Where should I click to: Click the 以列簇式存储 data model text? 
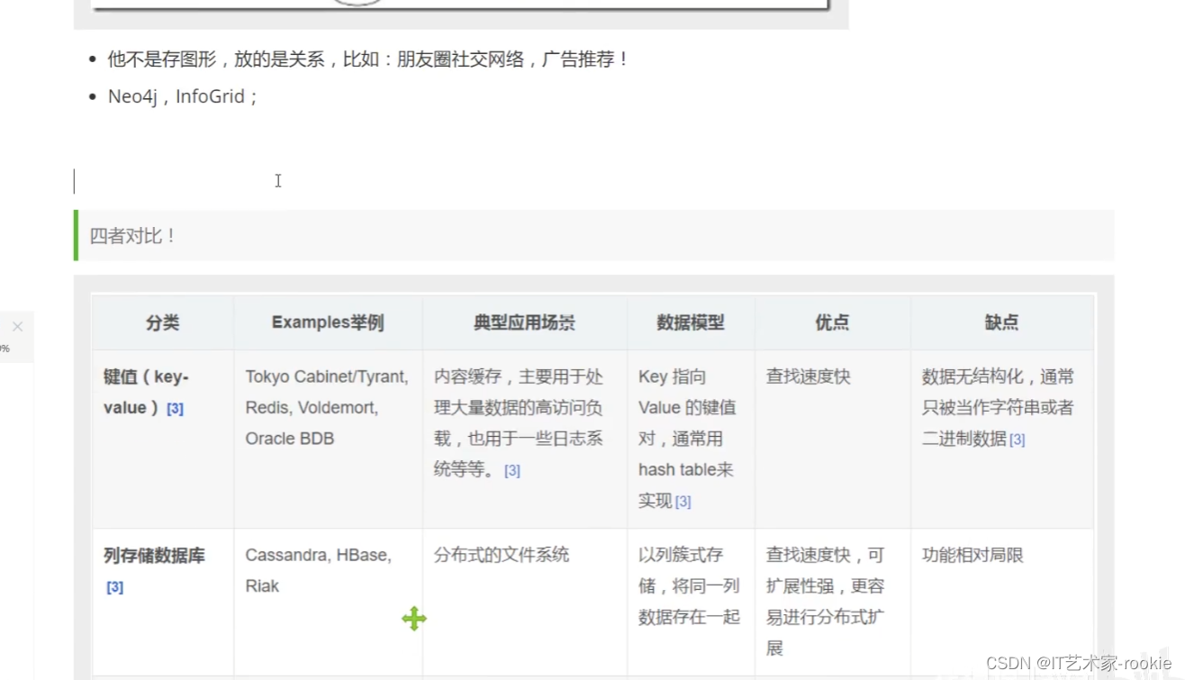coord(689,585)
